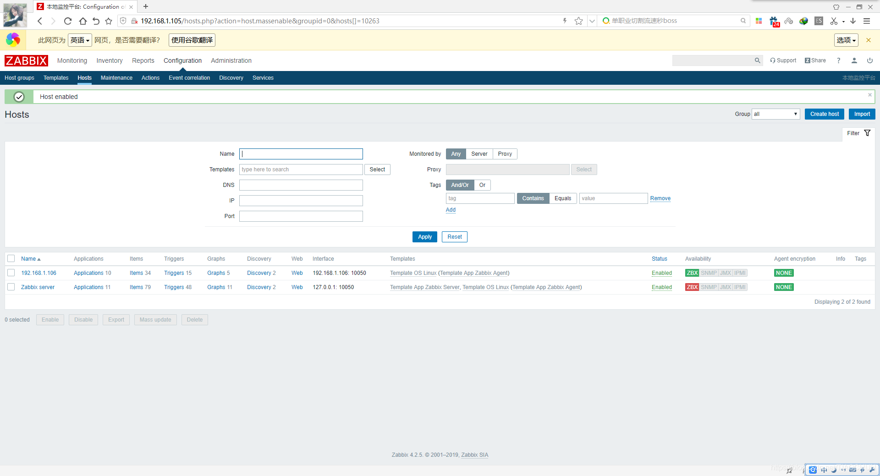Viewport: 880px width, 476px height.
Task: Click the Import button
Action: point(862,114)
